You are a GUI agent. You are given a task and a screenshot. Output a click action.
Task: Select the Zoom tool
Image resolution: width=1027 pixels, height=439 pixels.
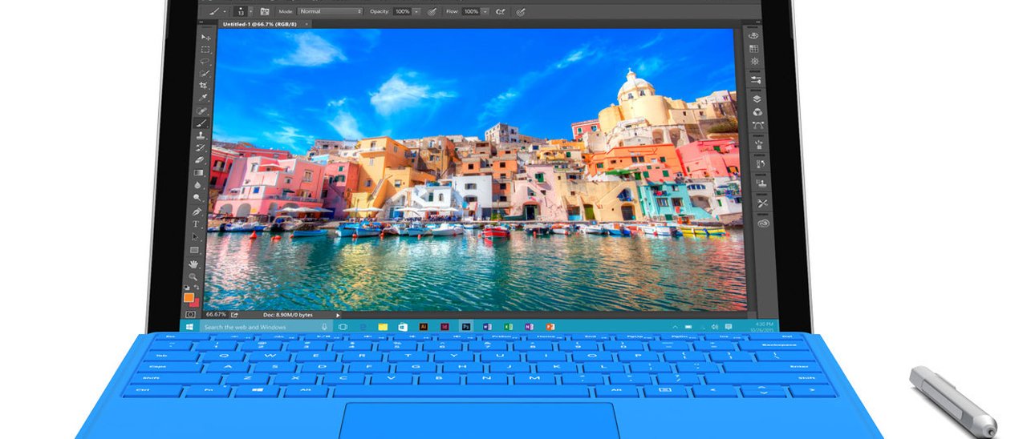(193, 276)
